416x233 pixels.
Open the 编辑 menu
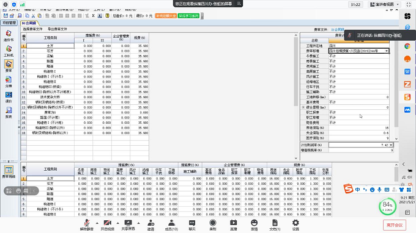click(x=30, y=10)
